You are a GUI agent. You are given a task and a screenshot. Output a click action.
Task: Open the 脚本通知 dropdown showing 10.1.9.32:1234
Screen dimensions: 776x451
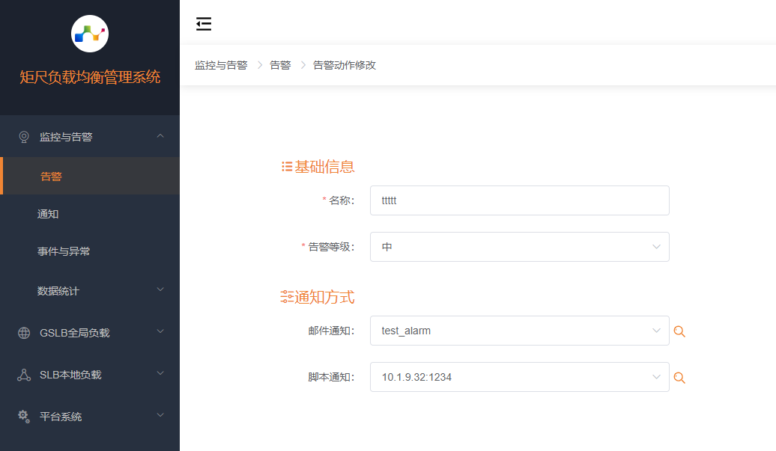(519, 377)
